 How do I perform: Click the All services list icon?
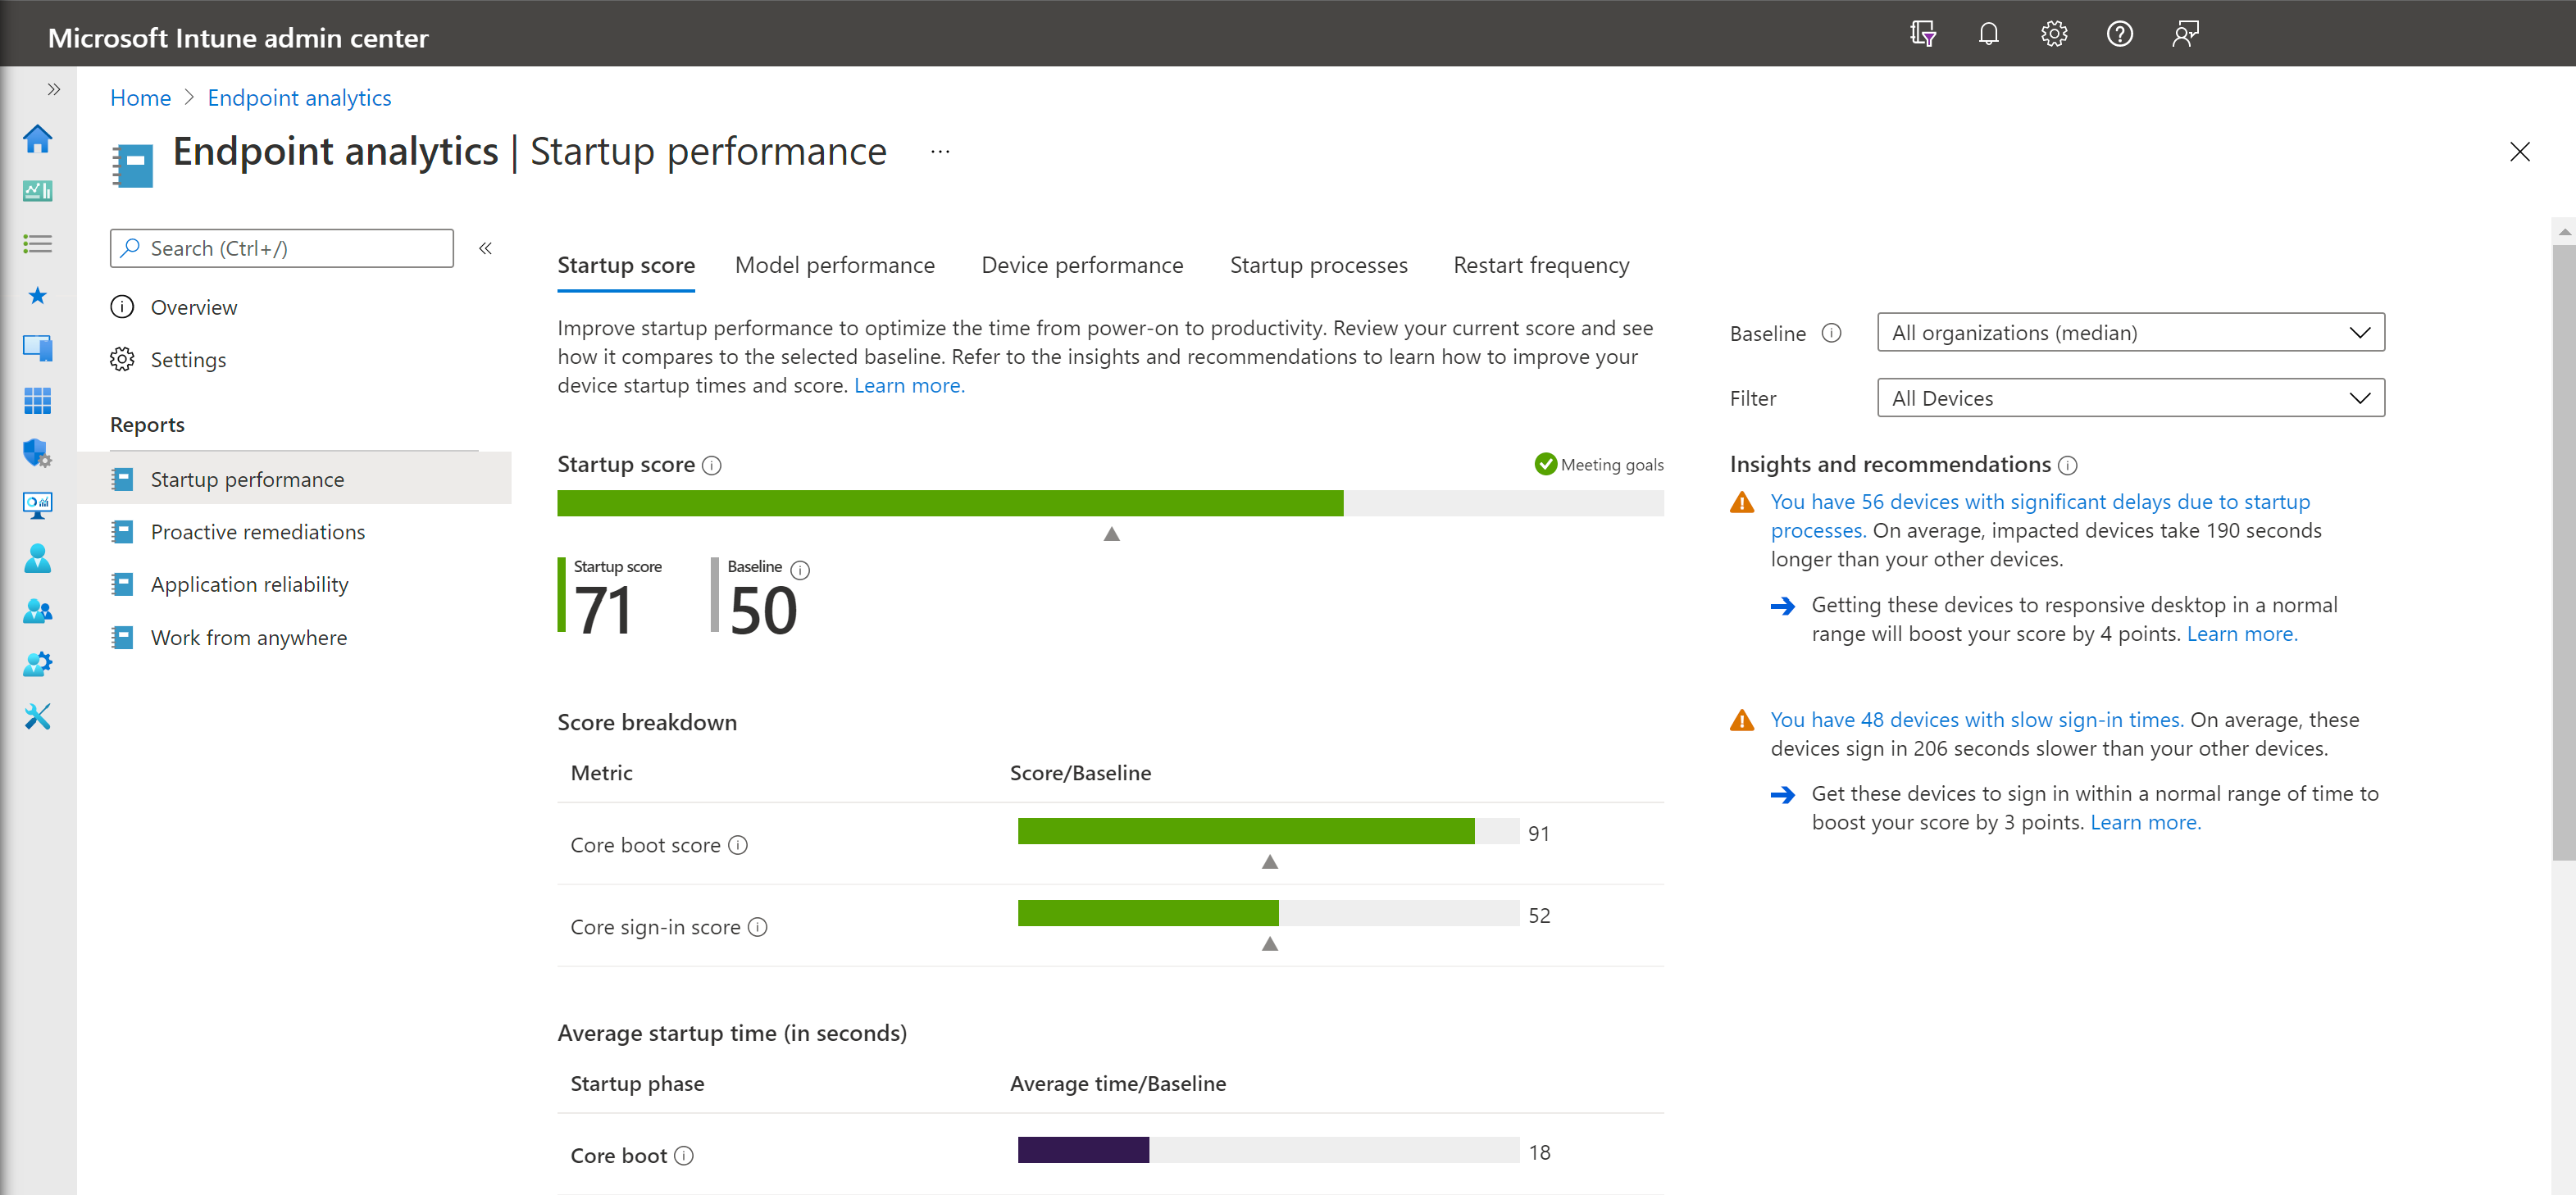[37, 243]
